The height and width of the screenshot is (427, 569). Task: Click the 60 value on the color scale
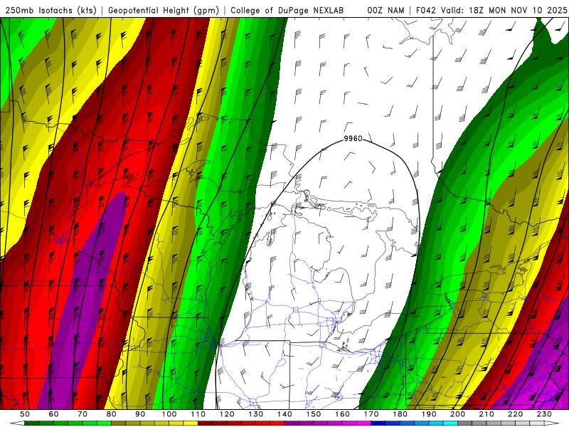point(53,414)
